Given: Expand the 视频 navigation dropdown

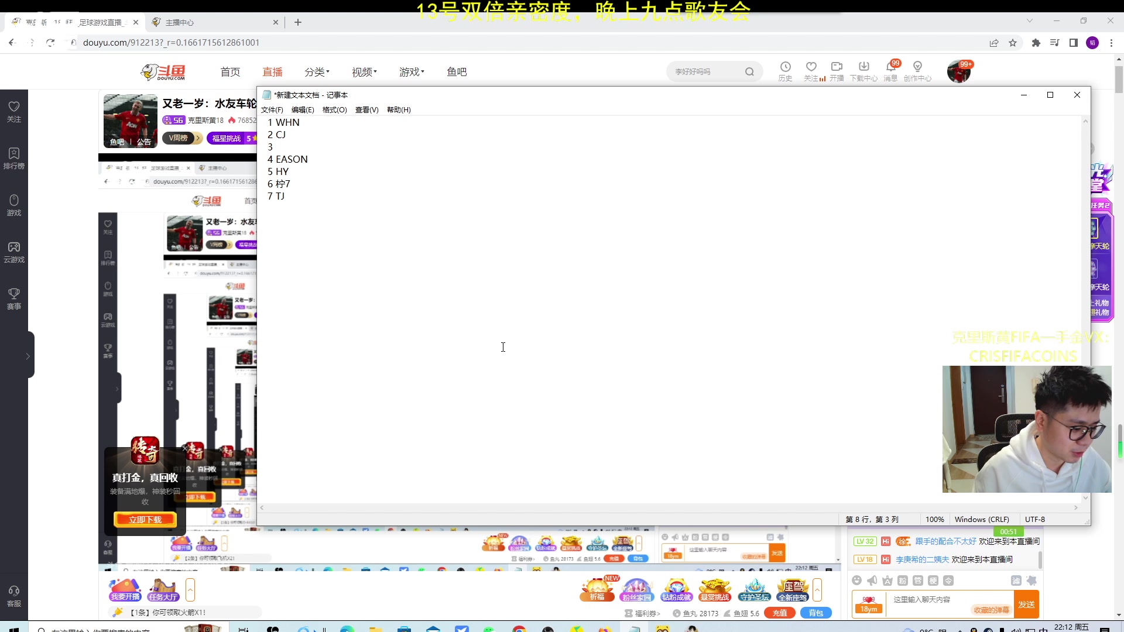Looking at the screenshot, I should pyautogui.click(x=364, y=72).
